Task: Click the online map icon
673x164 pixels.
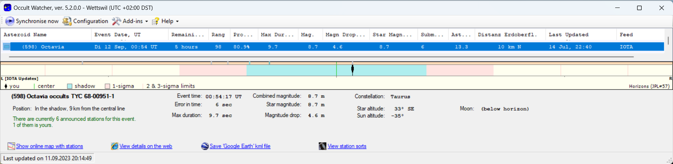Action: tap(11, 146)
